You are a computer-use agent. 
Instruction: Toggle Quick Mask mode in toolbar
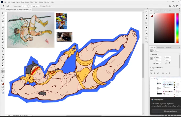[x=3, y=87]
